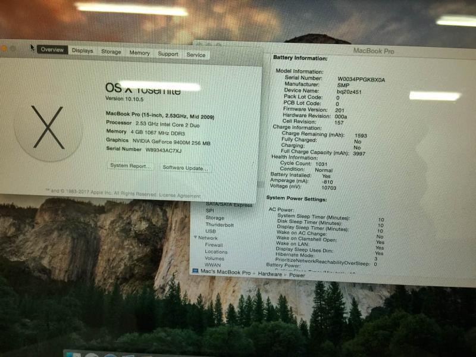This screenshot has height=357, width=476.
Task: Open the License Agreement link
Action: coord(180,196)
